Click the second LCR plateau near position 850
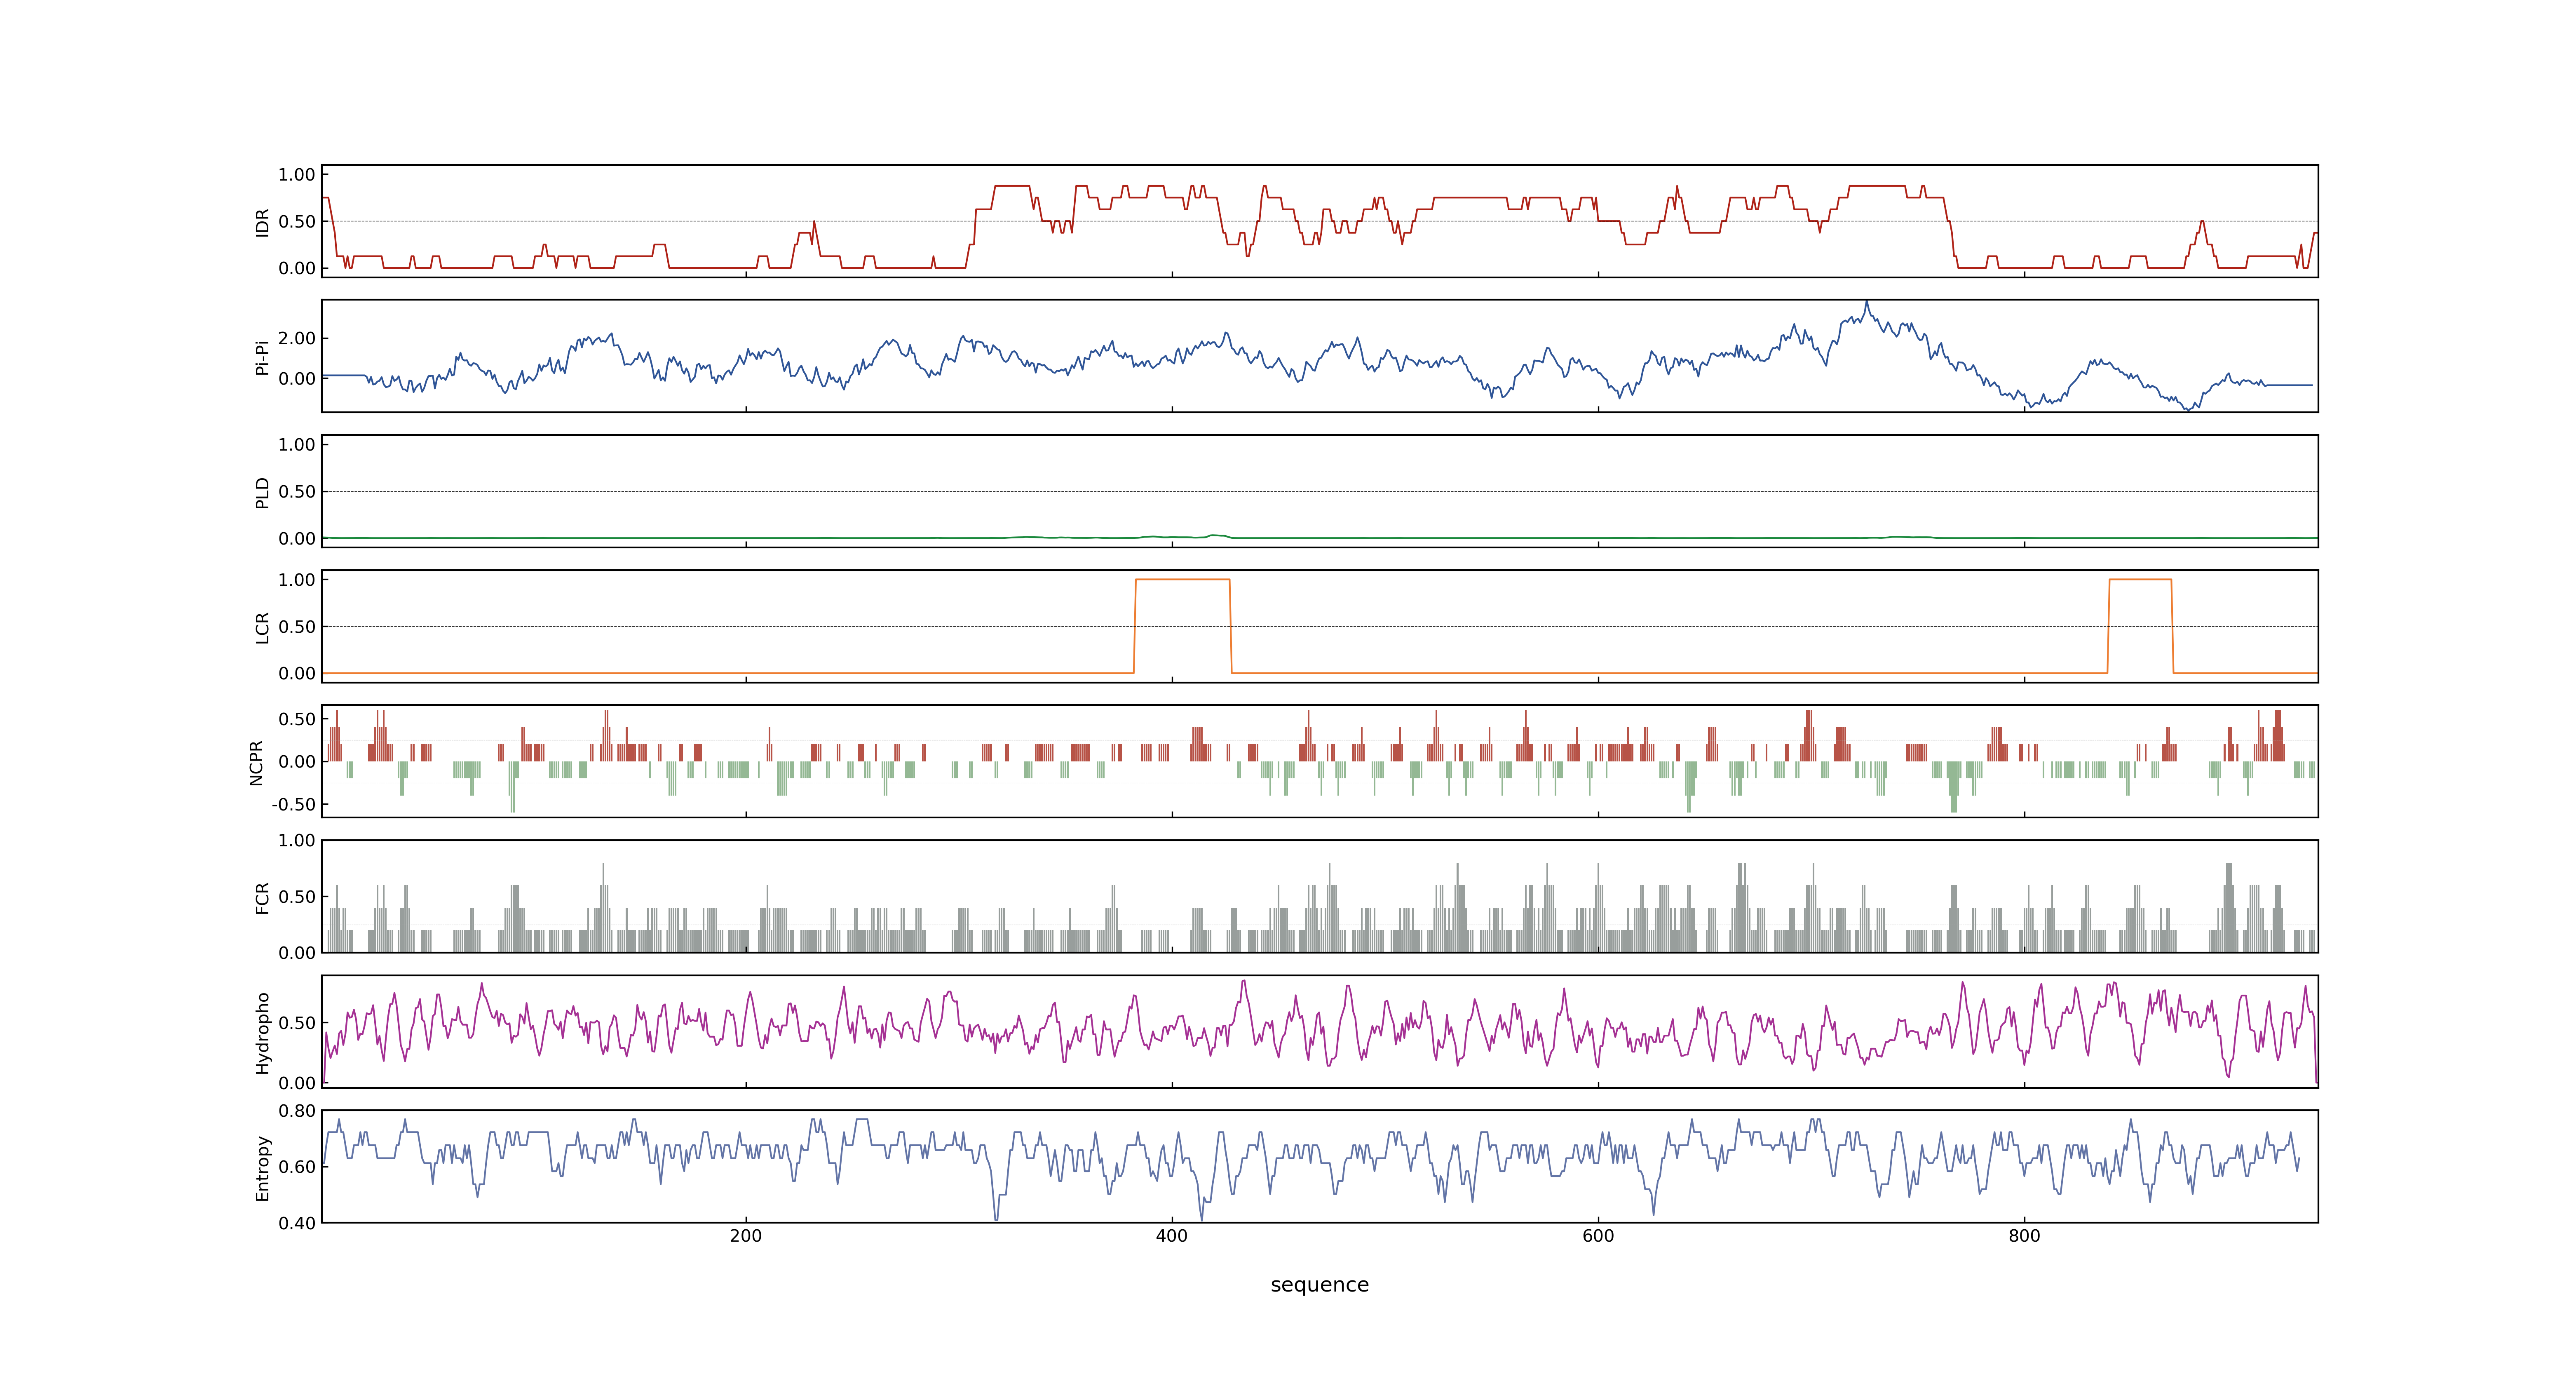This screenshot has width=2576, height=1374. point(2140,580)
